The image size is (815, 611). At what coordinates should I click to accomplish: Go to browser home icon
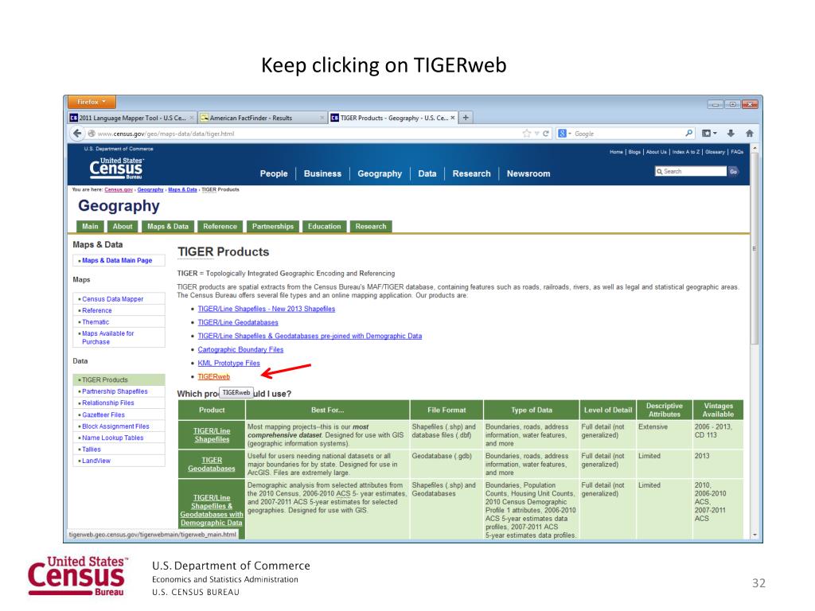click(x=750, y=134)
